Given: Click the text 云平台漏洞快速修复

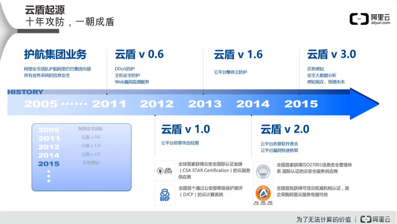Looking at the screenshot, I should click(x=279, y=151).
